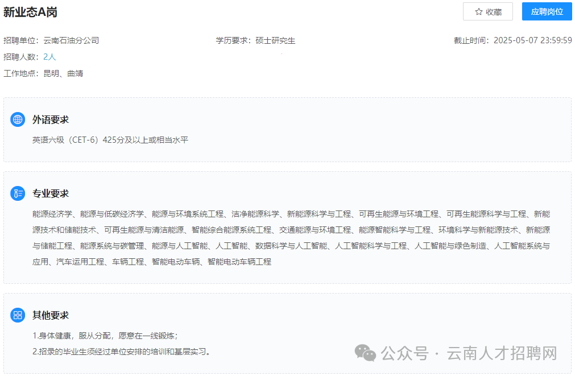This screenshot has height=376, width=575.
Task: Click the recruiting unit 云南石油分公司
Action: 71,40
